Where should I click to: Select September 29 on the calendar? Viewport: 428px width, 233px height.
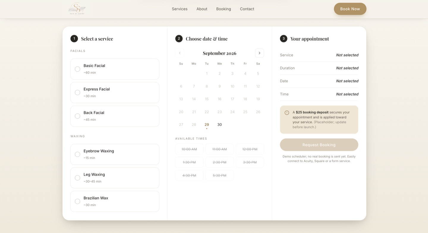tap(207, 125)
